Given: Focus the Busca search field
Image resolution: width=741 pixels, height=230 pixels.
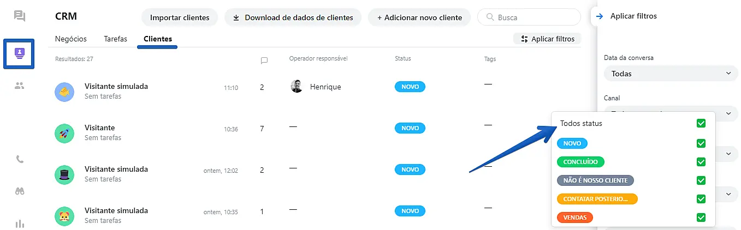Looking at the screenshot, I should [535, 17].
